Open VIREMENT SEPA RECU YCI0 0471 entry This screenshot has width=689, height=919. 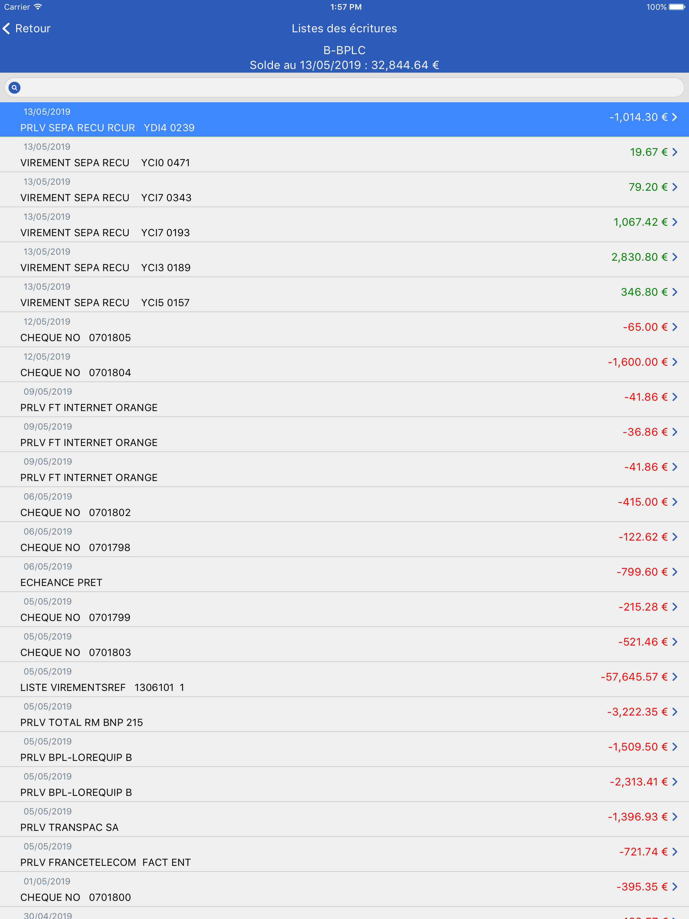click(x=344, y=154)
